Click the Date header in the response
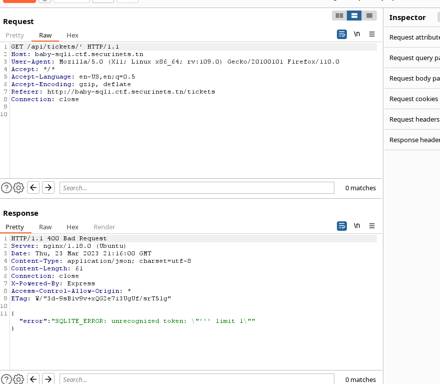440x384 pixels. (81, 253)
